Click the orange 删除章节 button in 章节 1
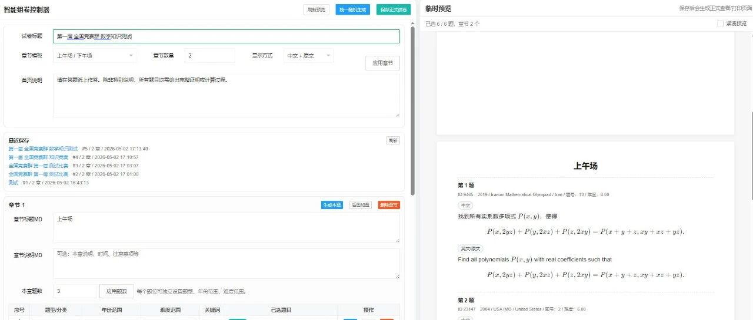This screenshot has height=320, width=753. [x=389, y=205]
